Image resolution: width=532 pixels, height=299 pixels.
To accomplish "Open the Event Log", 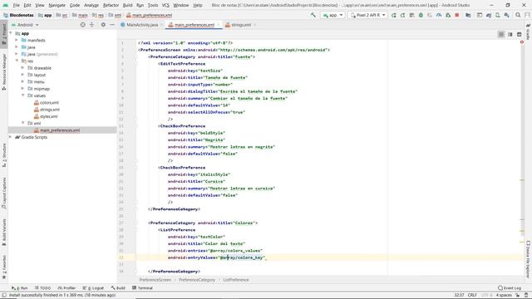I will point(510,288).
